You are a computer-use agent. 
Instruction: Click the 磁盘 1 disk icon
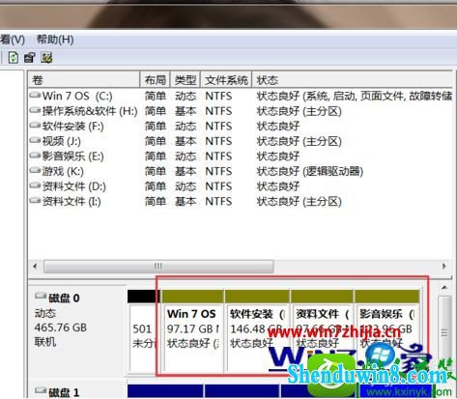pyautogui.click(x=41, y=390)
